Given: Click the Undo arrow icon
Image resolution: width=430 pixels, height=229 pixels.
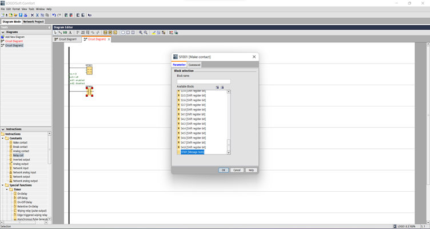Looking at the screenshot, I should (54, 15).
